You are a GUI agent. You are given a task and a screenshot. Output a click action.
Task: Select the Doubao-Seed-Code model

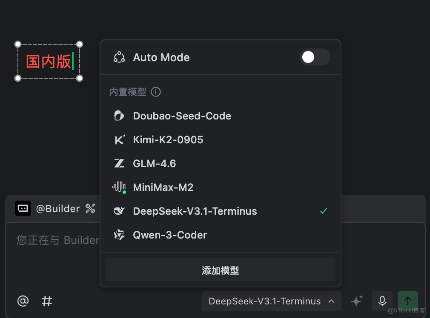point(182,116)
